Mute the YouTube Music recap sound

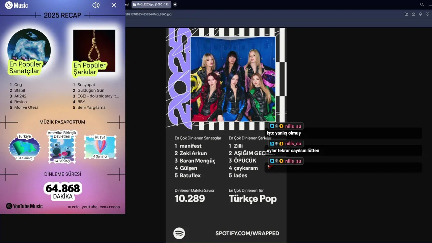96,5
